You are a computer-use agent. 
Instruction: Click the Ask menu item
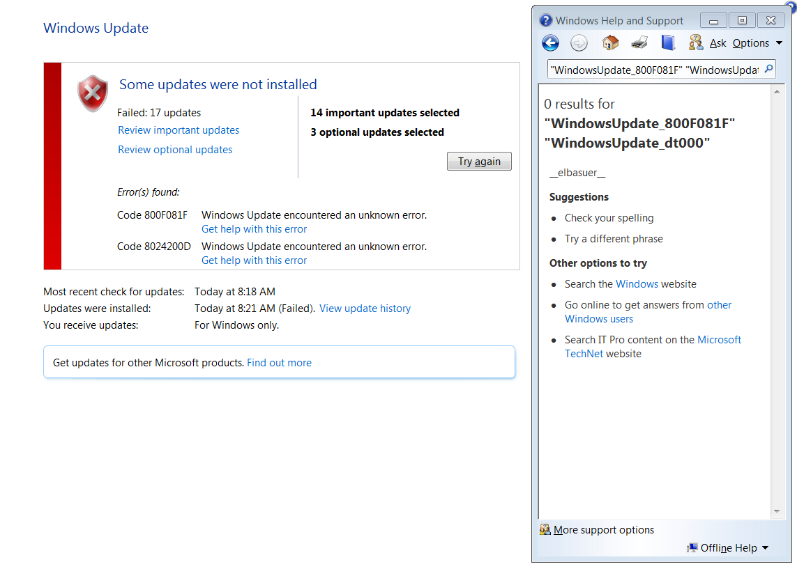[718, 43]
